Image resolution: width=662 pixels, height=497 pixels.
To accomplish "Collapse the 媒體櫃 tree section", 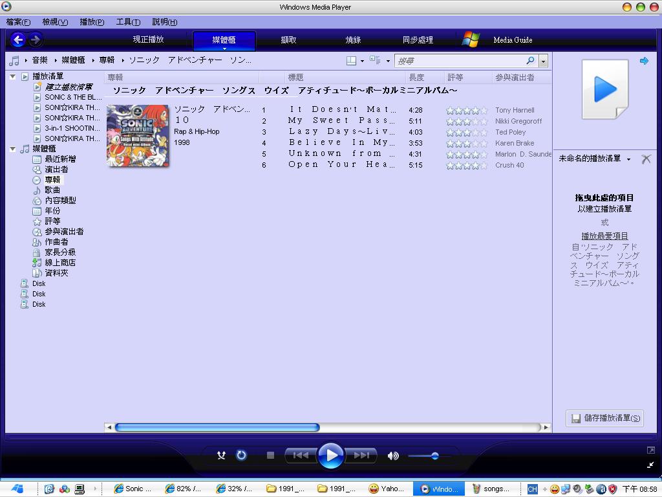I will tap(13, 148).
